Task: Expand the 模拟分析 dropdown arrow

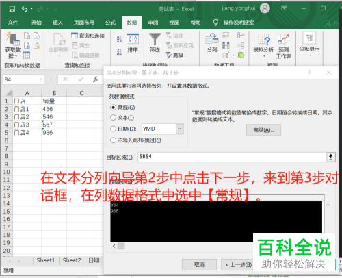Action: click(264, 56)
